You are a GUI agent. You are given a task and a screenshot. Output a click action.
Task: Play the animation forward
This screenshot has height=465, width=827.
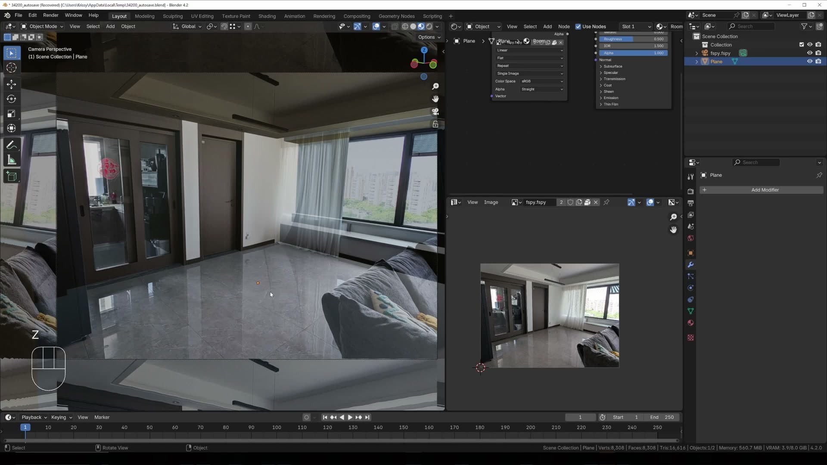(x=350, y=417)
